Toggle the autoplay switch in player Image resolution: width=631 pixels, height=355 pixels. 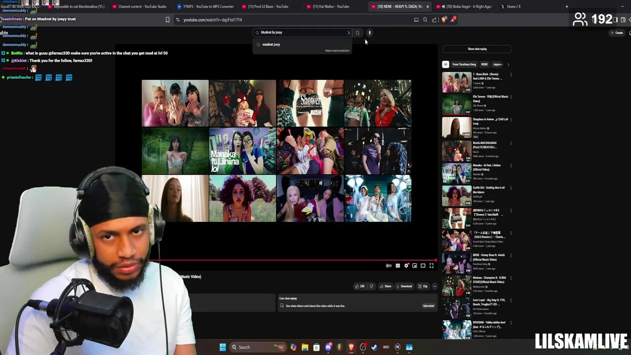point(388,266)
